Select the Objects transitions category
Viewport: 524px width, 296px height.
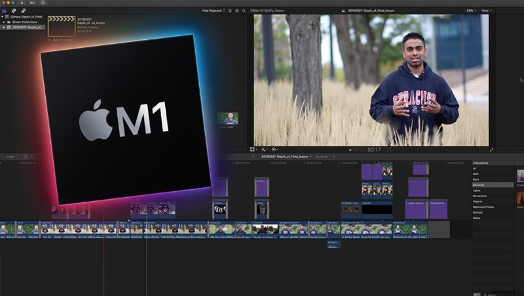pyautogui.click(x=477, y=202)
